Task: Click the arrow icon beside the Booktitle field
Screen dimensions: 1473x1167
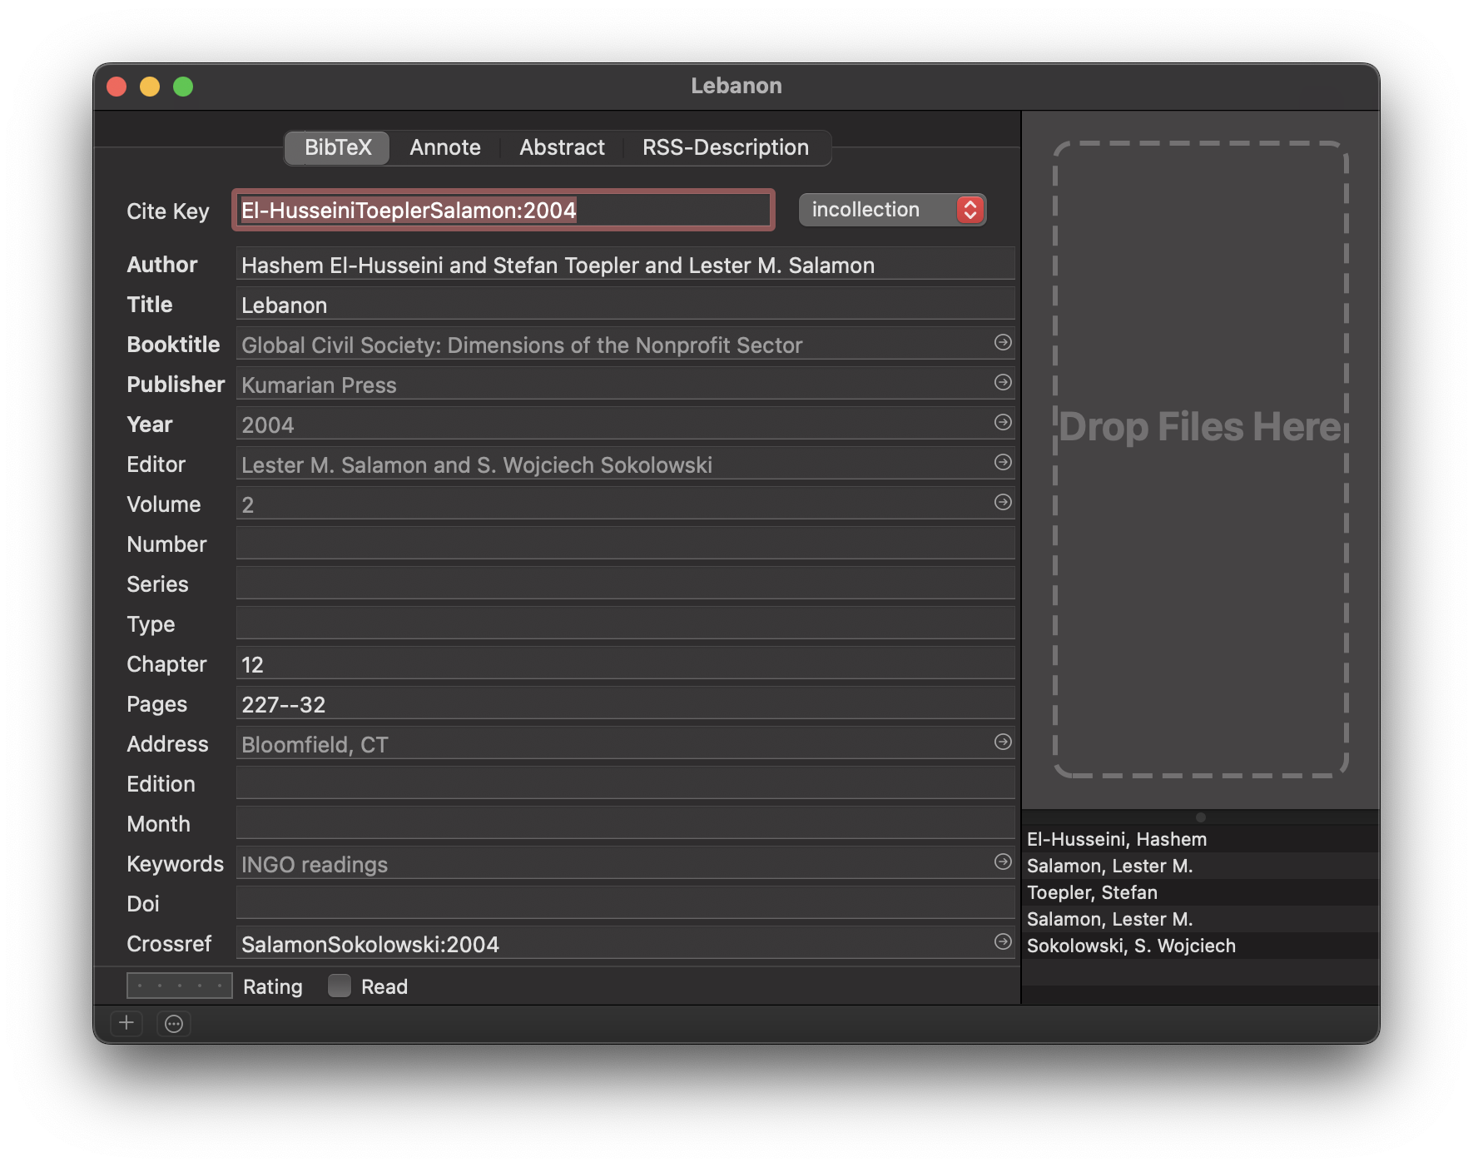Action: point(1002,343)
